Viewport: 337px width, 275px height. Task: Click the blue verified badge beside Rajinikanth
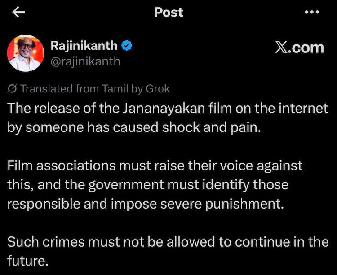click(127, 45)
